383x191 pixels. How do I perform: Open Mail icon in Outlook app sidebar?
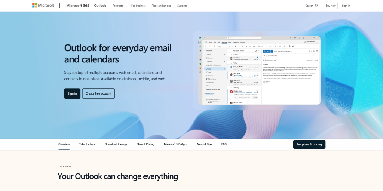coord(200,42)
